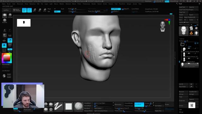Toggle visibility of the skull subtool
202x114 pixels.
[198, 48]
